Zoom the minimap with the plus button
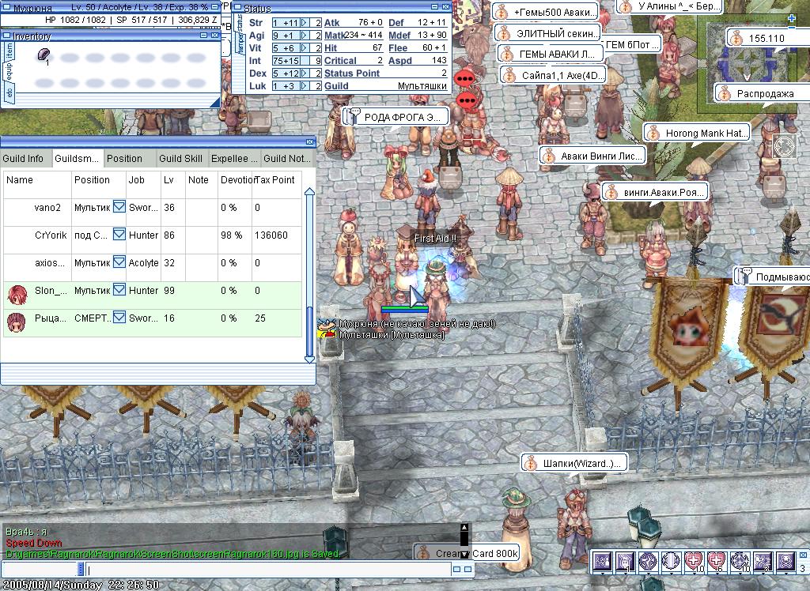This screenshot has width=810, height=591. [791, 18]
